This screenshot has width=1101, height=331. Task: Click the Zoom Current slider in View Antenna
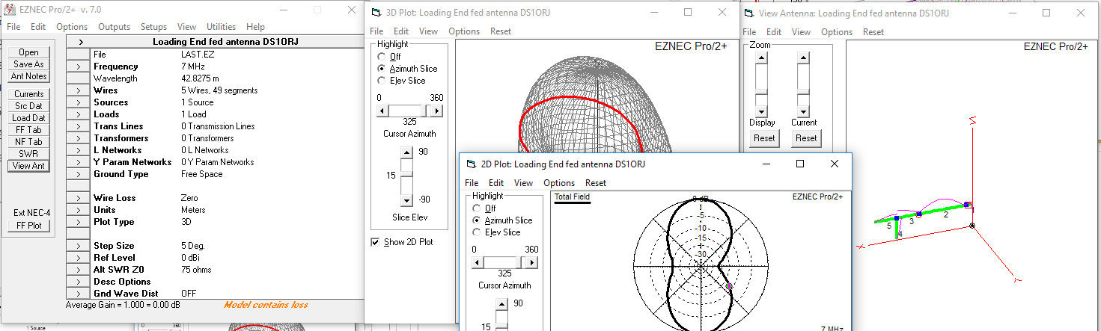click(x=803, y=84)
